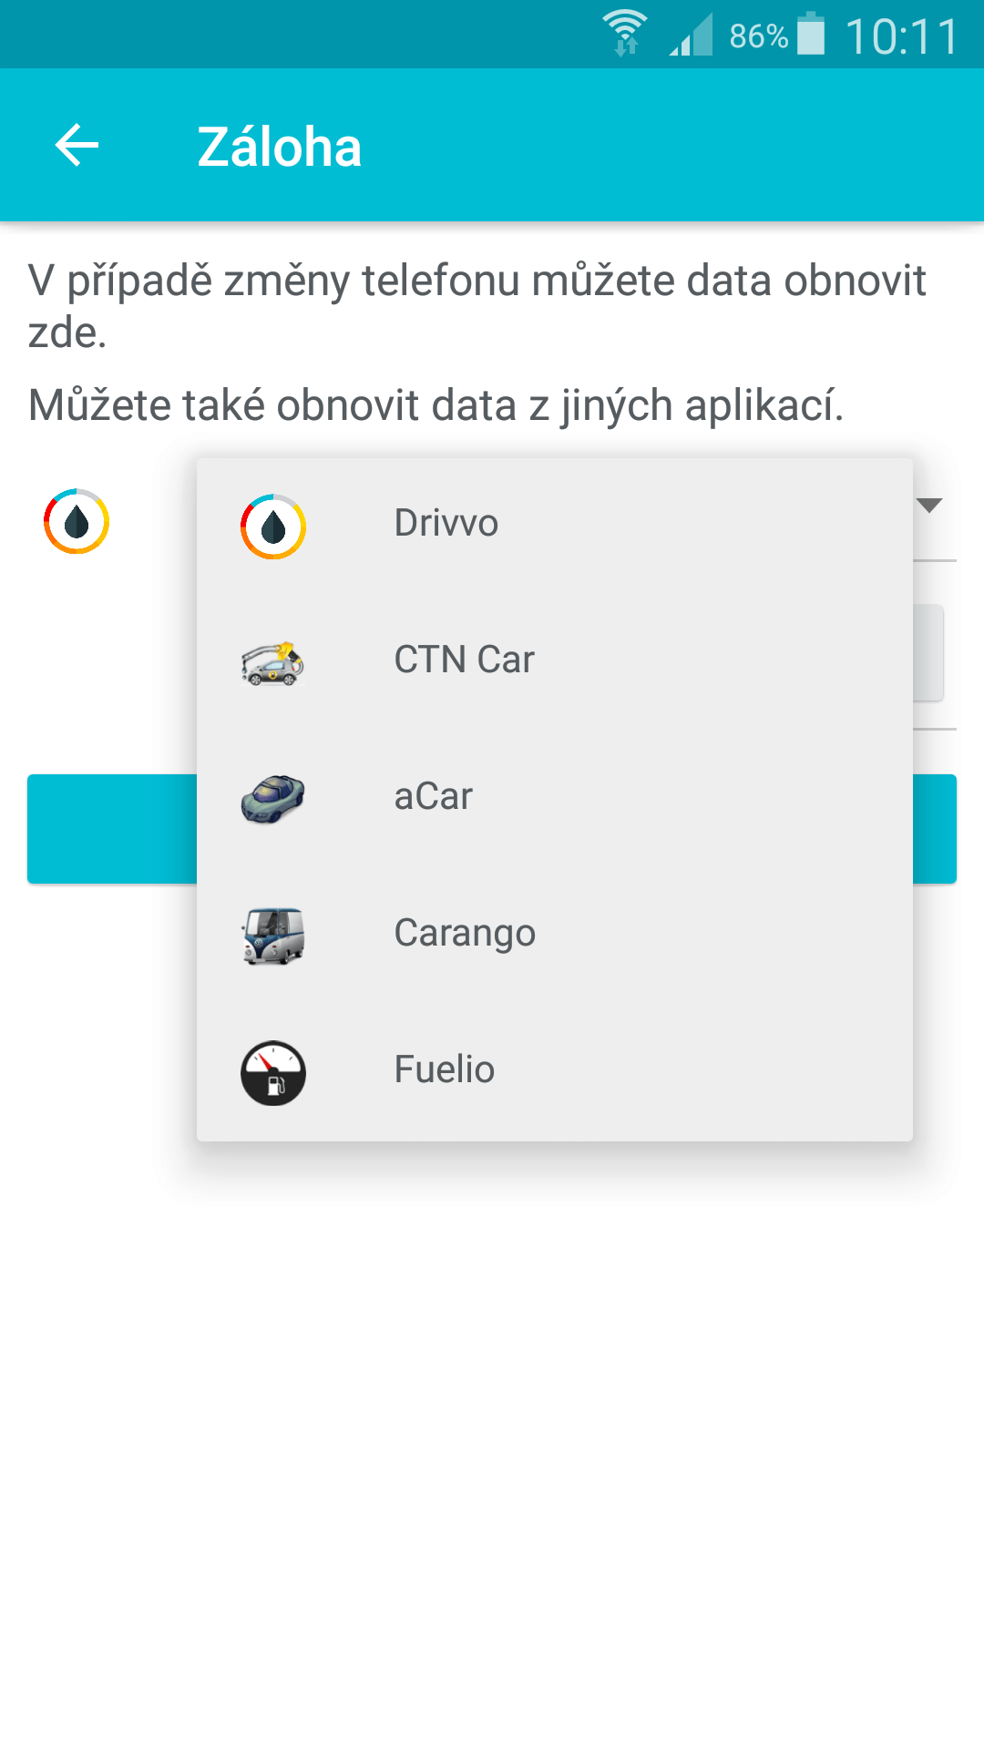This screenshot has height=1749, width=984.
Task: Tap the teal button's left edge
Action: point(112,829)
